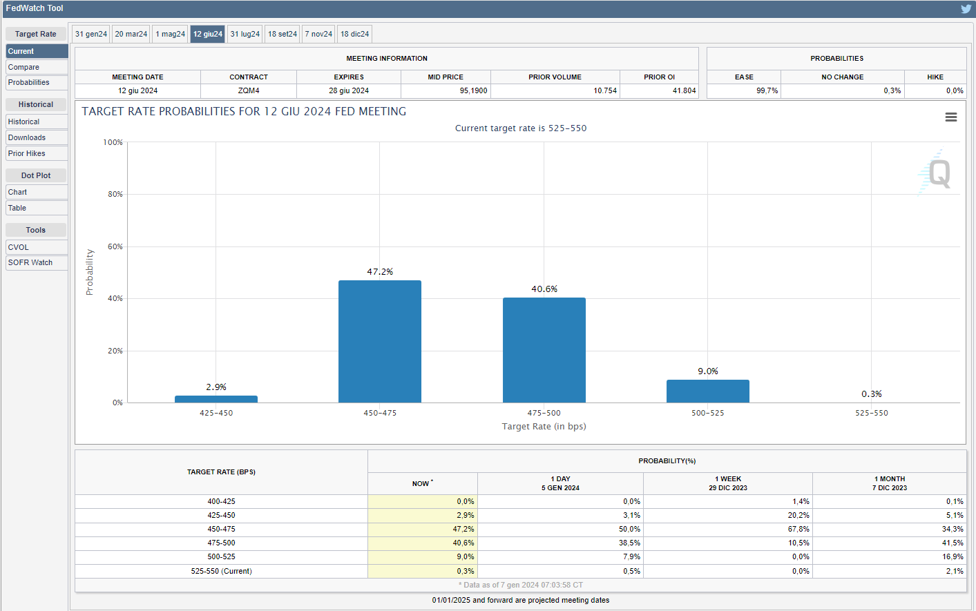Open the 1 mag24 meeting tab
Viewport: 976px width, 611px height.
pos(170,34)
